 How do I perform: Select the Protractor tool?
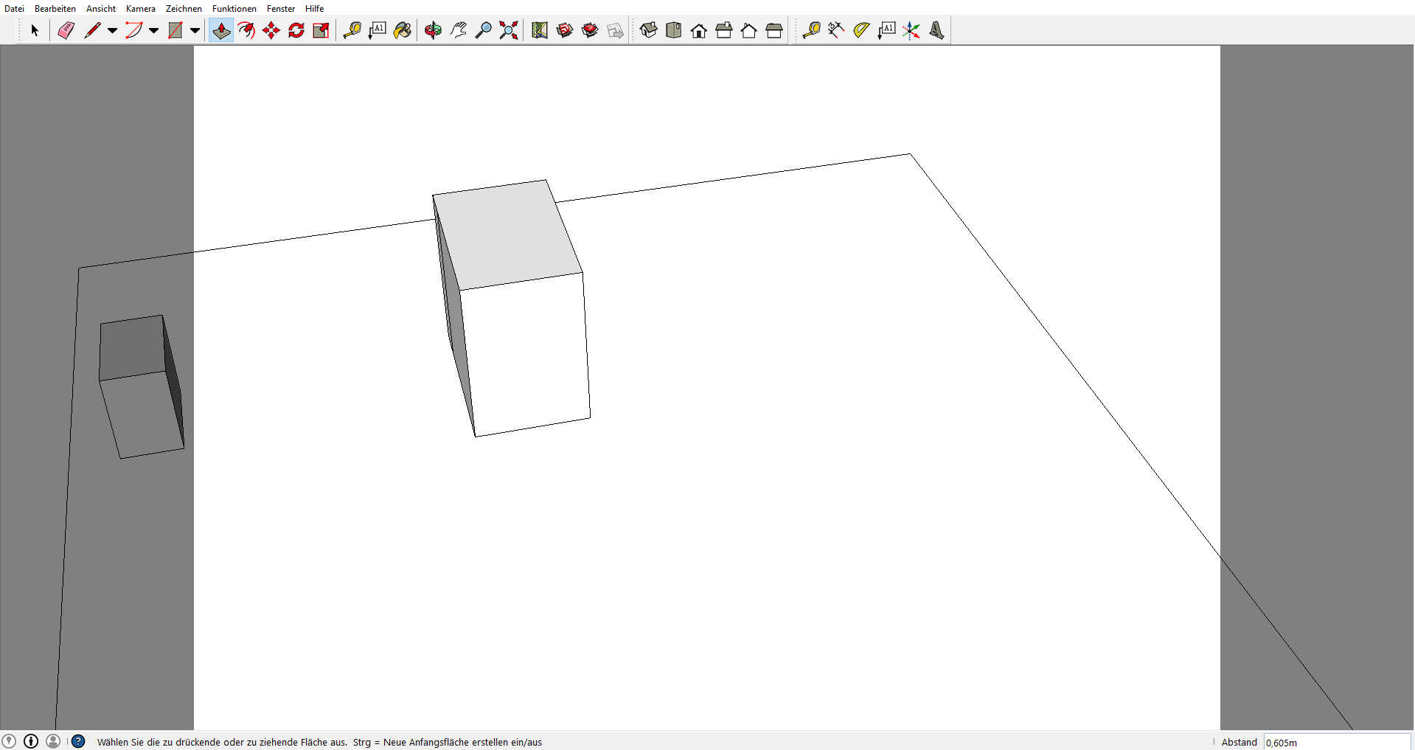coord(861,30)
